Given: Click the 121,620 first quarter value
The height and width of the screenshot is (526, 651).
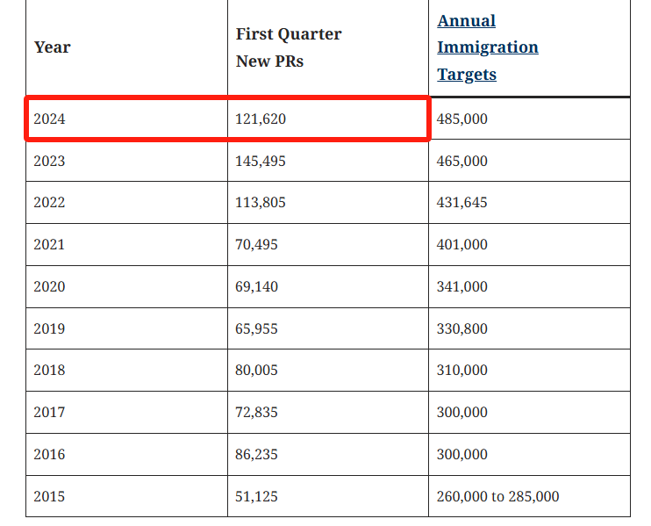Looking at the screenshot, I should (x=261, y=119).
